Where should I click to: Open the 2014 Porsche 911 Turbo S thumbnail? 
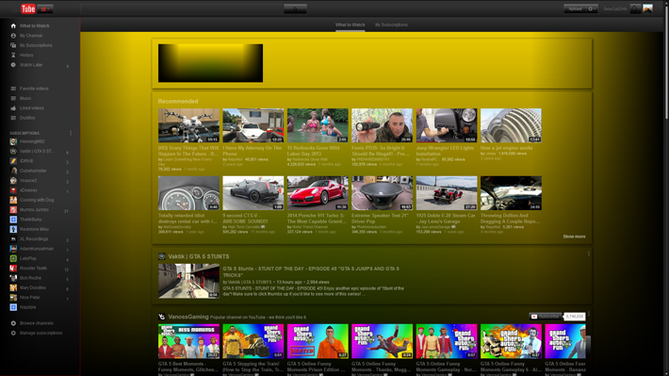tap(318, 193)
